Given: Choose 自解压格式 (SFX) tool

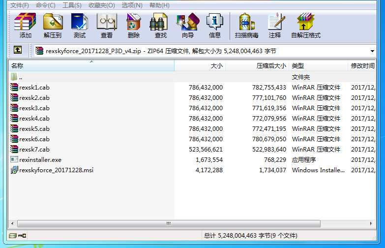Looking at the screenshot, I should coord(306,26).
